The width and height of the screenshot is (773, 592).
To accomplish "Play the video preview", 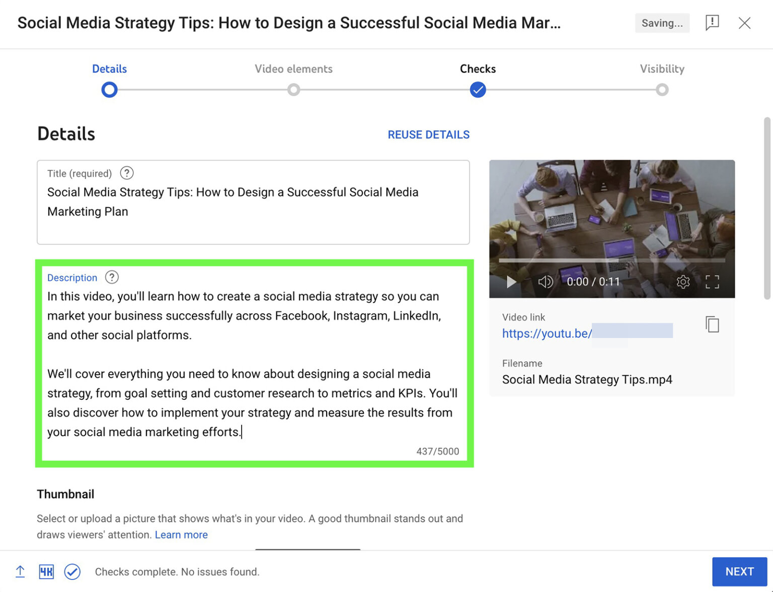I will [x=511, y=282].
